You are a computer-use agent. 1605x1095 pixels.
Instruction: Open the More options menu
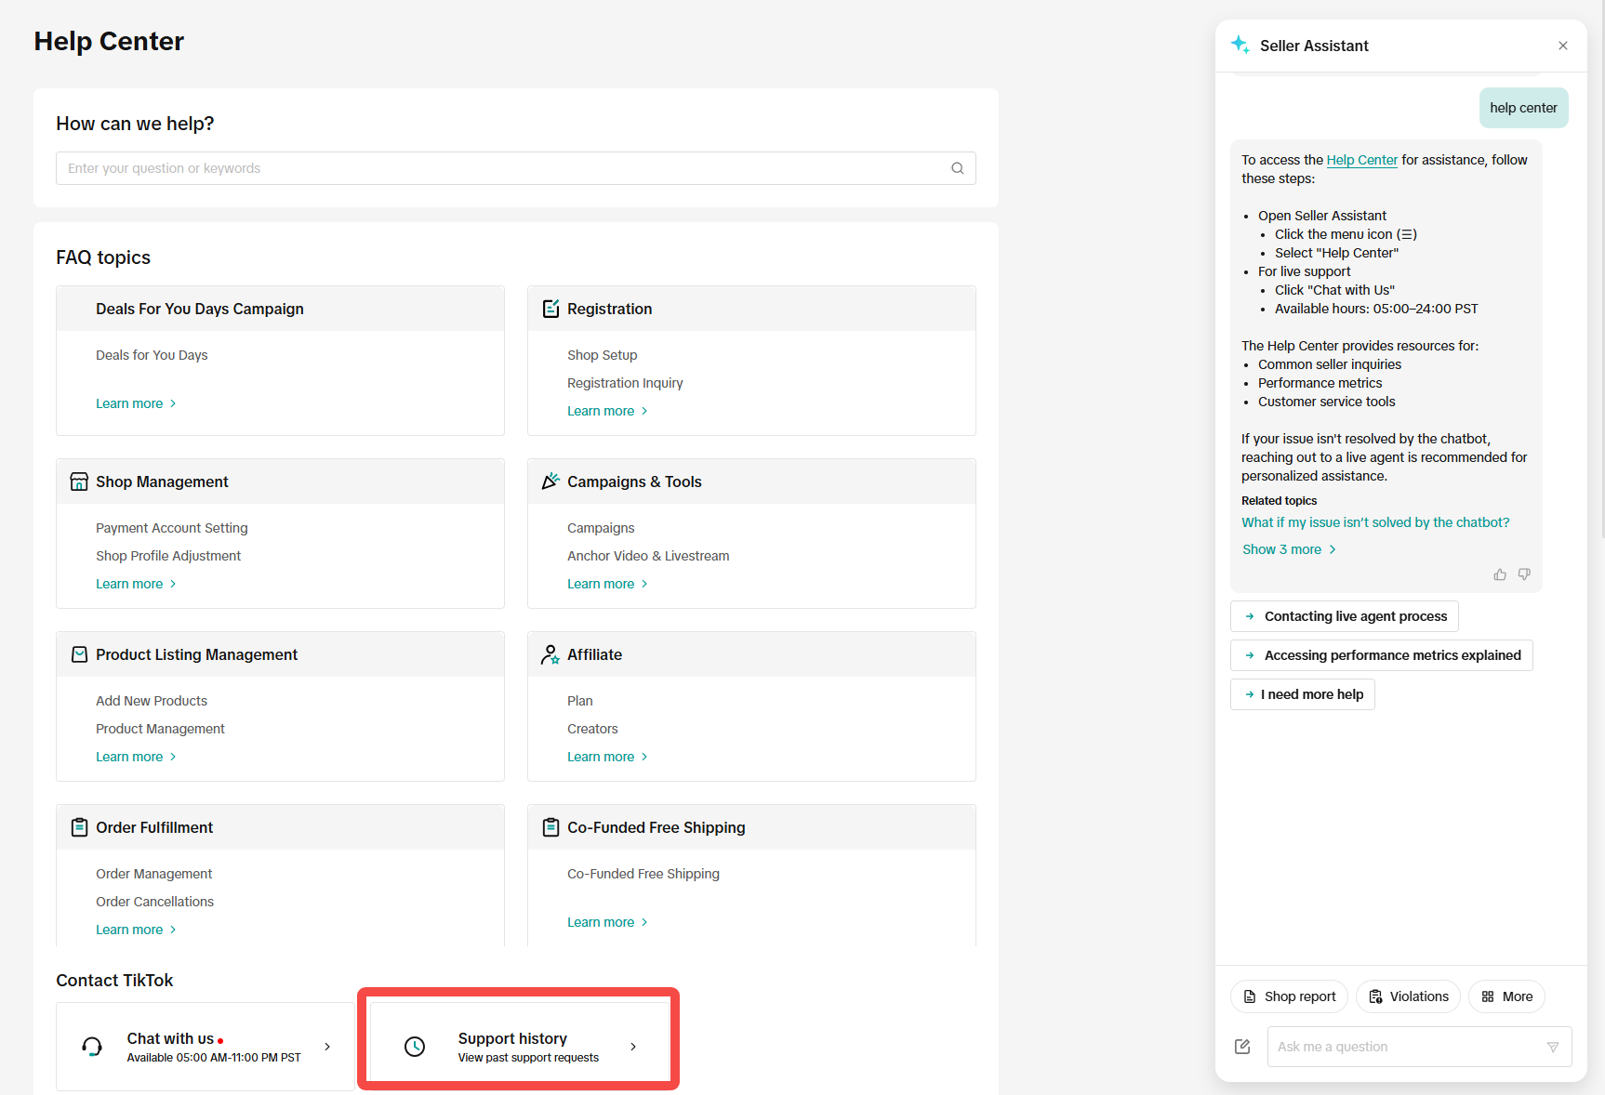click(1506, 996)
